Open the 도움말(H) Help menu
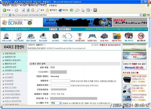This screenshot has height=109, width=151. click(x=53, y=5)
